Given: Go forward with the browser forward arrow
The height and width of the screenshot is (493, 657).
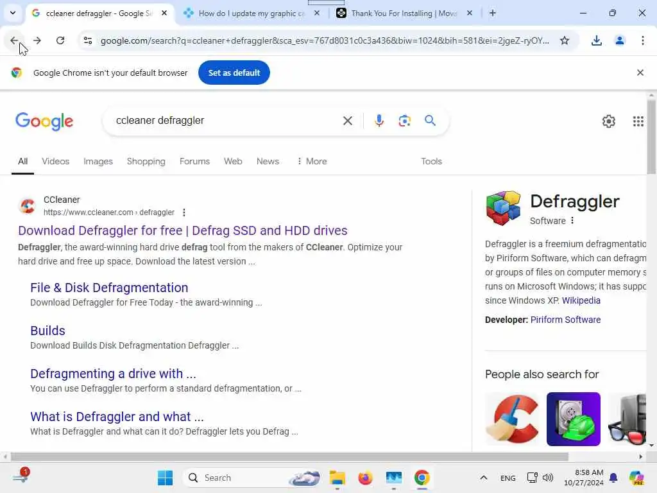Looking at the screenshot, I should [37, 40].
